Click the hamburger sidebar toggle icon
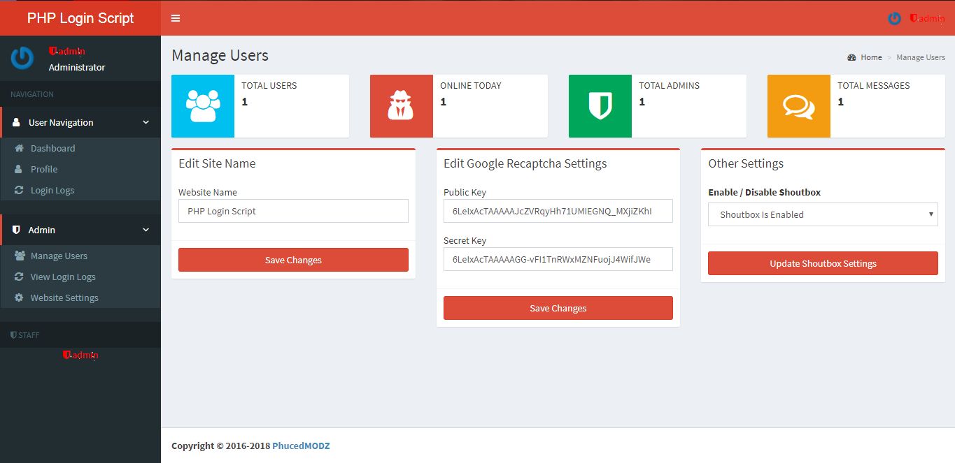Viewport: 955px width, 463px height. [x=176, y=18]
